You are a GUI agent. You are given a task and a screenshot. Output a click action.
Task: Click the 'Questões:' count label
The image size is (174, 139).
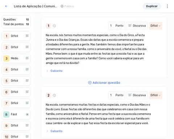pyautogui.click(x=10, y=20)
